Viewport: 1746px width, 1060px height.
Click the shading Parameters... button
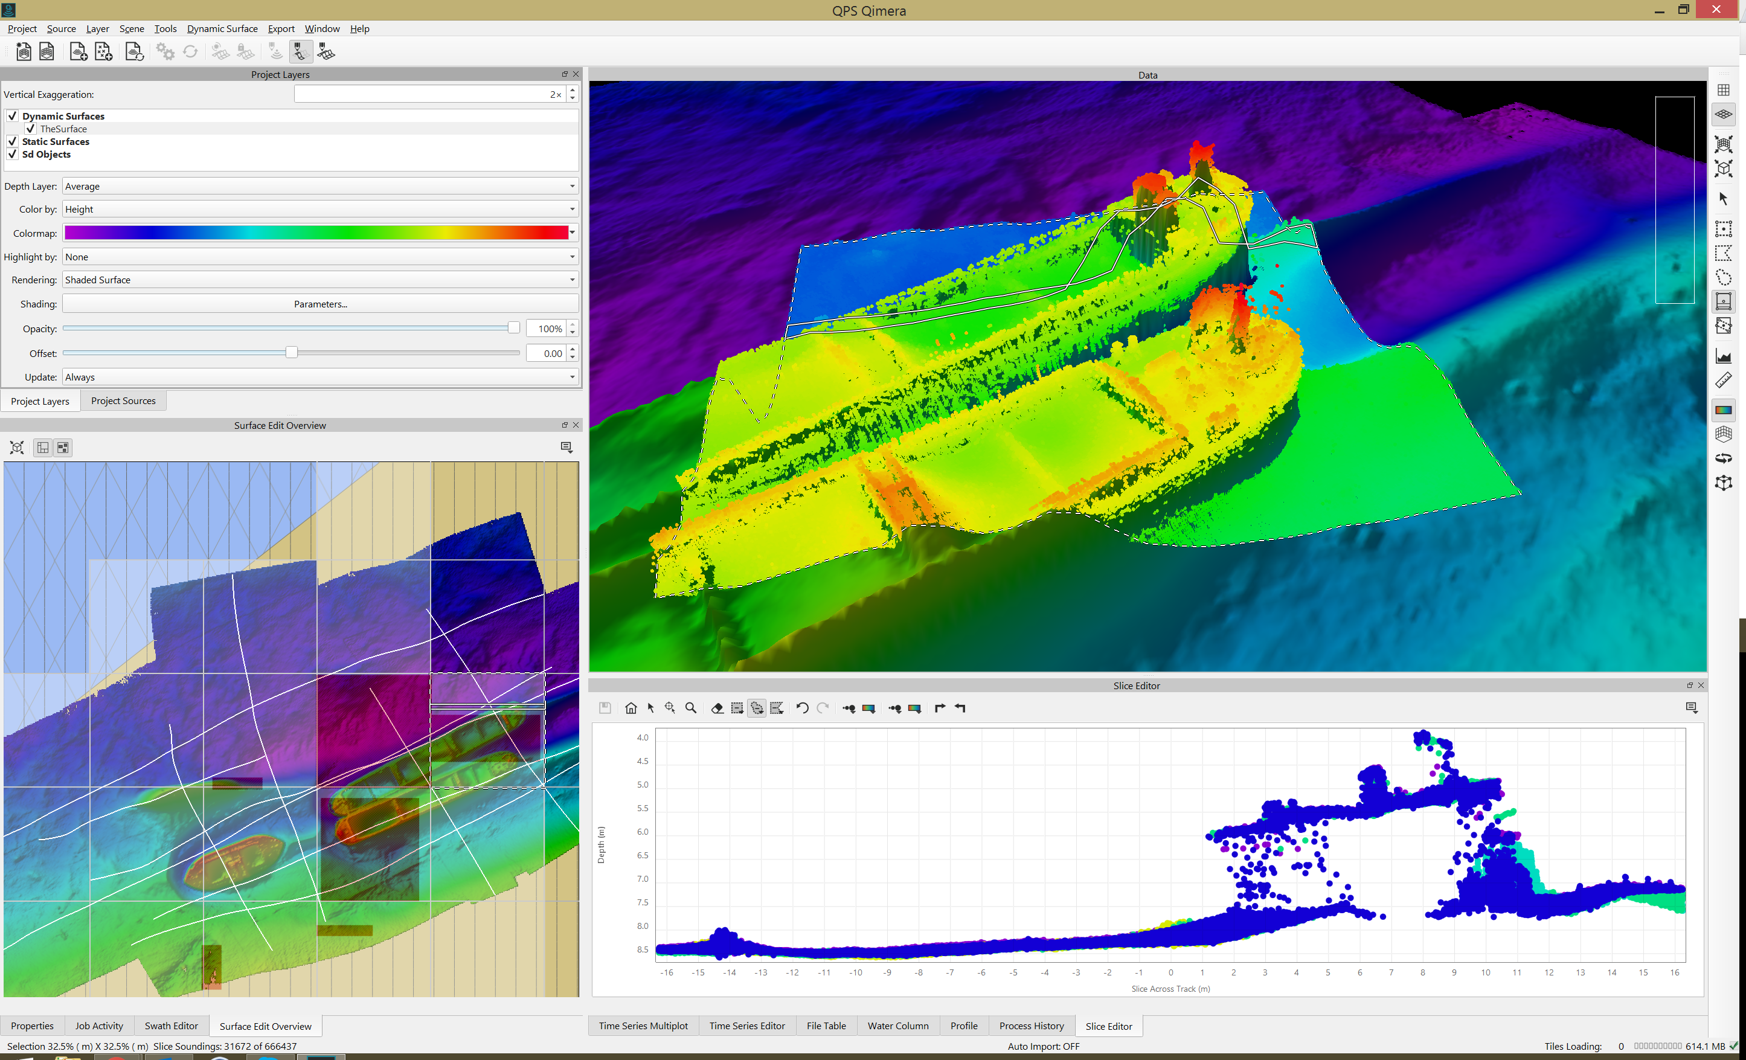click(x=319, y=304)
